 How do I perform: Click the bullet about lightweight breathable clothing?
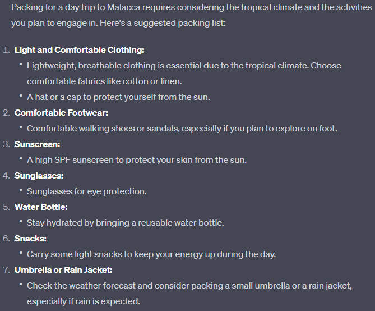point(184,74)
